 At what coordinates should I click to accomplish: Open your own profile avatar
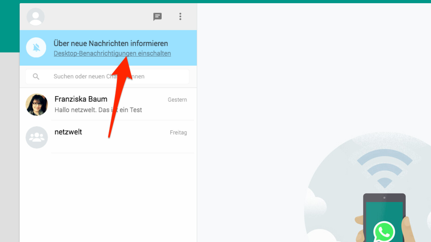coord(36,17)
